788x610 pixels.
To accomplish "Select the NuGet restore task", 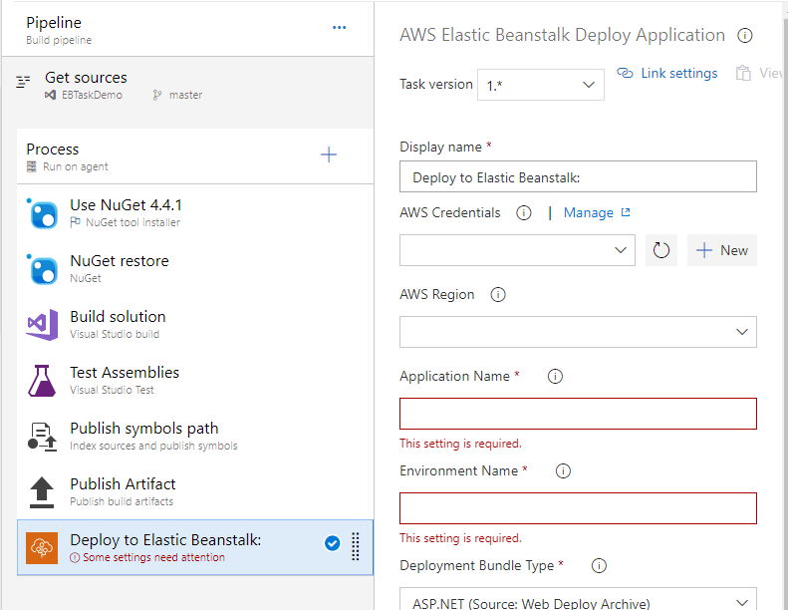I will [x=195, y=269].
